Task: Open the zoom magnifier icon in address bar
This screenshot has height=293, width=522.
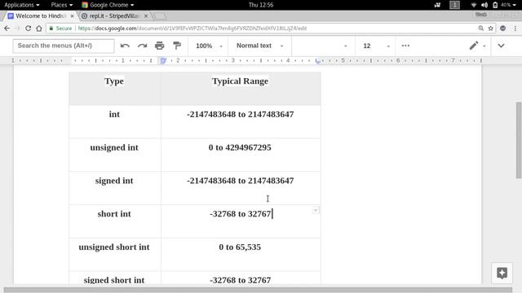Action: click(x=480, y=28)
